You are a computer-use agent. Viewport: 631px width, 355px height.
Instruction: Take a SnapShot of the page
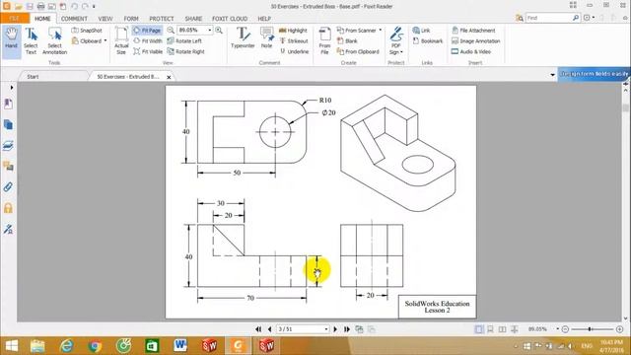pyautogui.click(x=87, y=31)
